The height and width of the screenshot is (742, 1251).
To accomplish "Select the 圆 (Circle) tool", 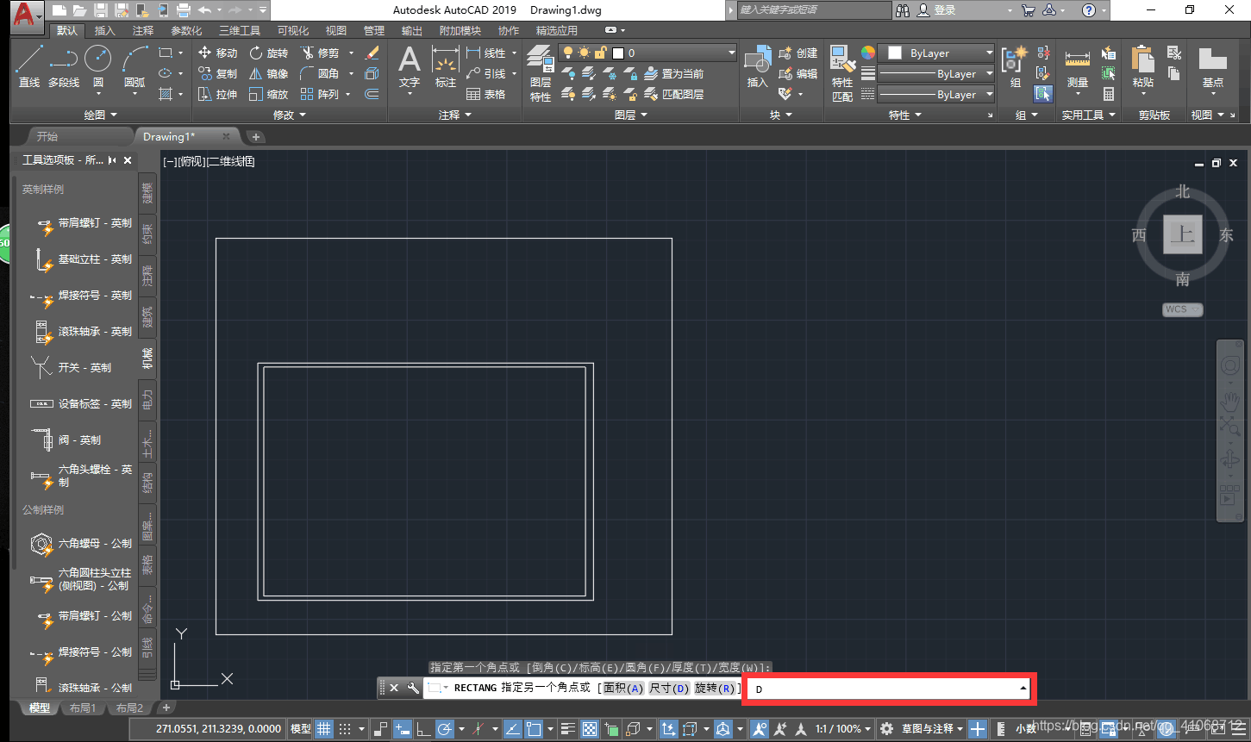I will [97, 65].
